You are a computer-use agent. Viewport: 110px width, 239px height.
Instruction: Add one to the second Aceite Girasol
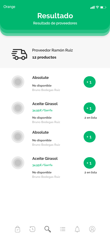point(90,163)
